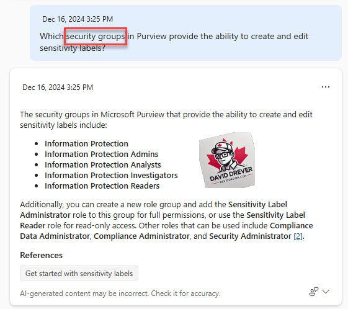
Task: Follow the [2] citation link
Action: 298,236
